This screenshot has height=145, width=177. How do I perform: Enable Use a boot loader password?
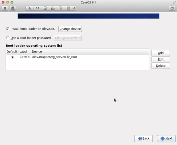tap(8, 38)
